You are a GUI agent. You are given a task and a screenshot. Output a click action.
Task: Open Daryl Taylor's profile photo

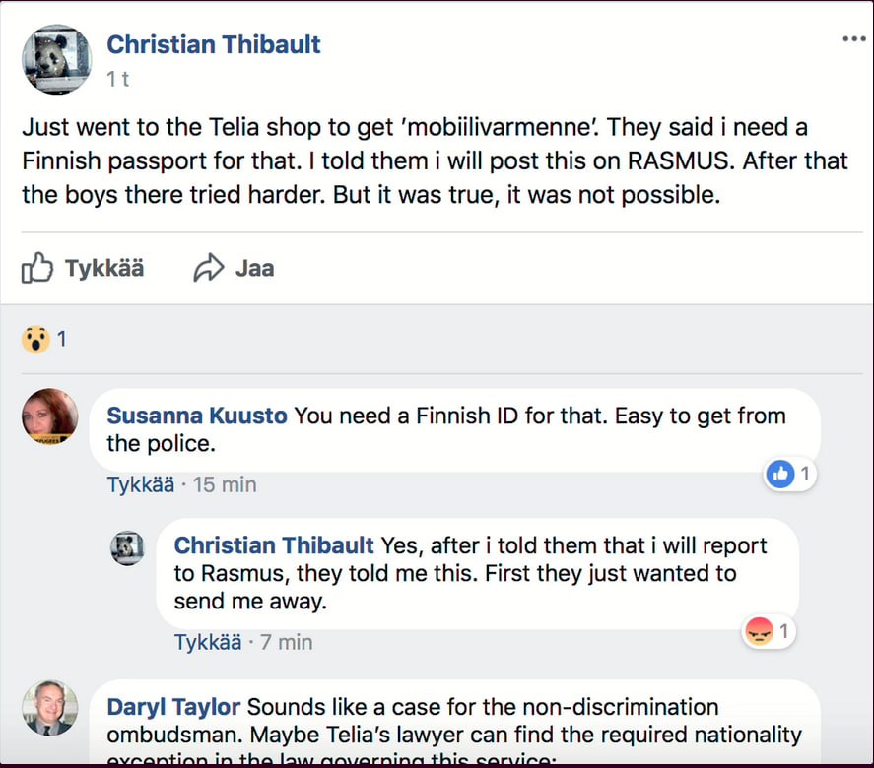point(49,708)
